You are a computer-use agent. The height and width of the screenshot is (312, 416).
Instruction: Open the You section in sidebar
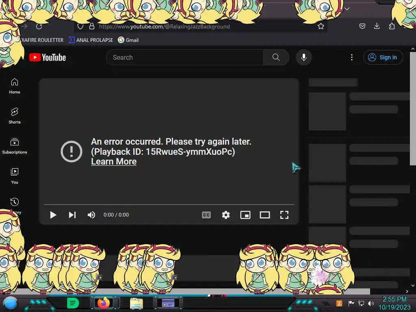click(15, 176)
